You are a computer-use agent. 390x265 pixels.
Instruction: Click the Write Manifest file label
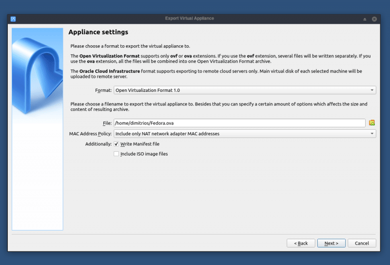tap(140, 144)
